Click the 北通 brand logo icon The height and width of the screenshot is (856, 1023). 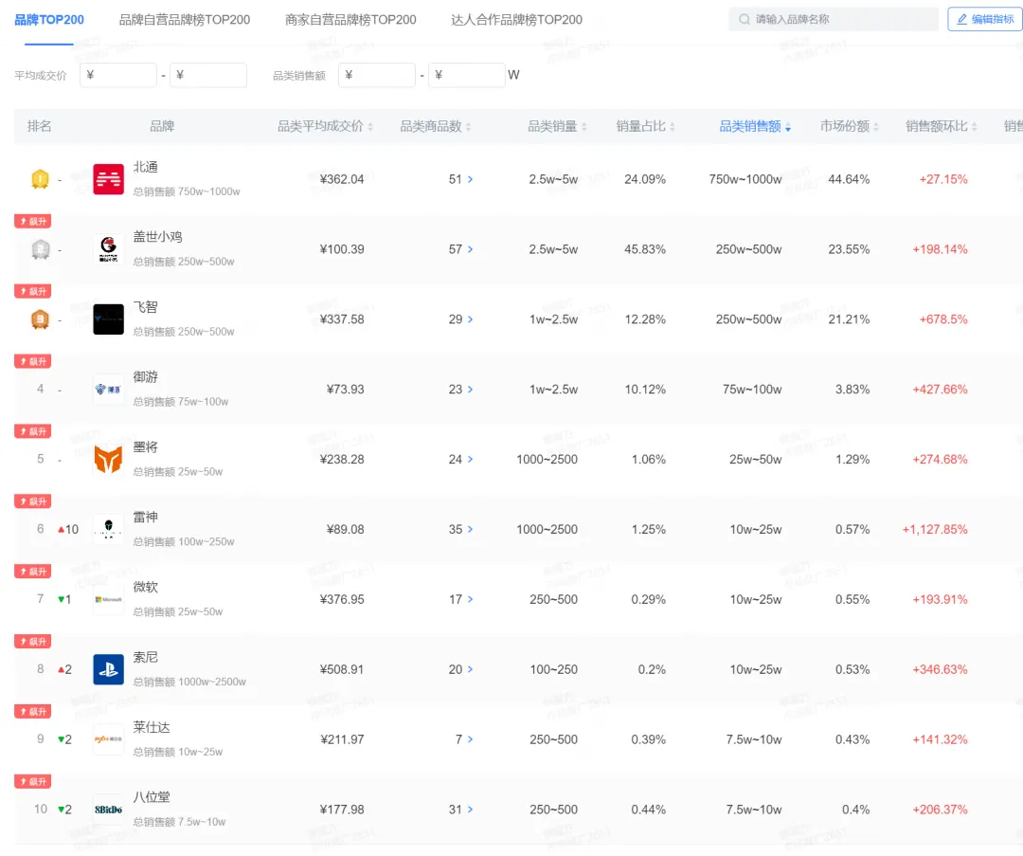(109, 179)
